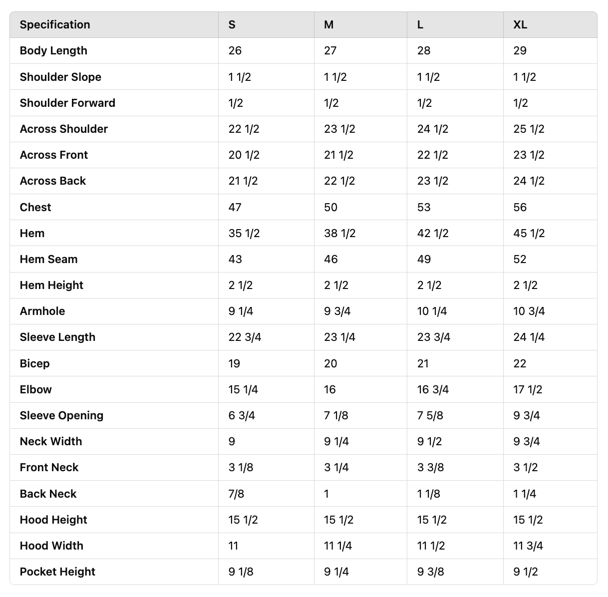Click the L size column header
Viewport: 608px width, 597px height.
(x=420, y=25)
